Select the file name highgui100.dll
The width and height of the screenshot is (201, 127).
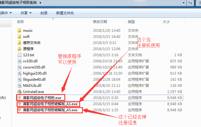click(x=35, y=73)
